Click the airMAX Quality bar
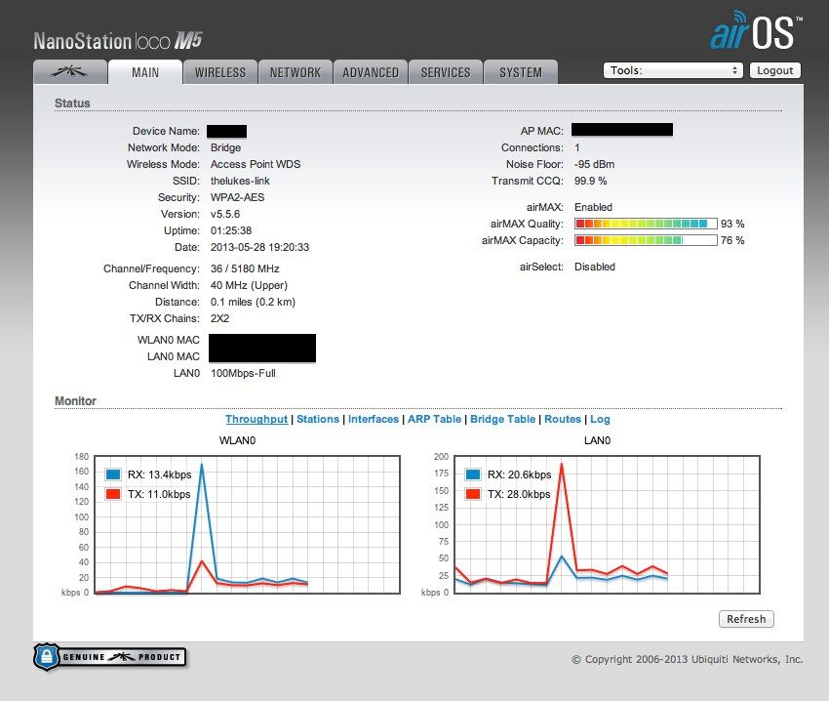Image resolution: width=829 pixels, height=701 pixels. pos(646,224)
